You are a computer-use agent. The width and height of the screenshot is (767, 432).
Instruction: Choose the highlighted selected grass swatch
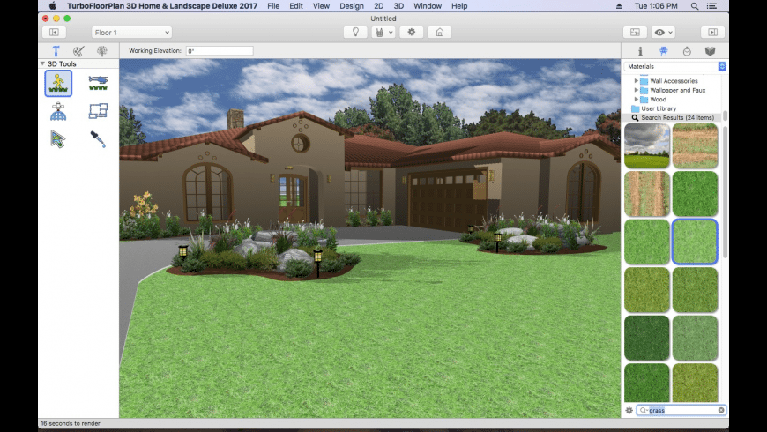(x=695, y=242)
